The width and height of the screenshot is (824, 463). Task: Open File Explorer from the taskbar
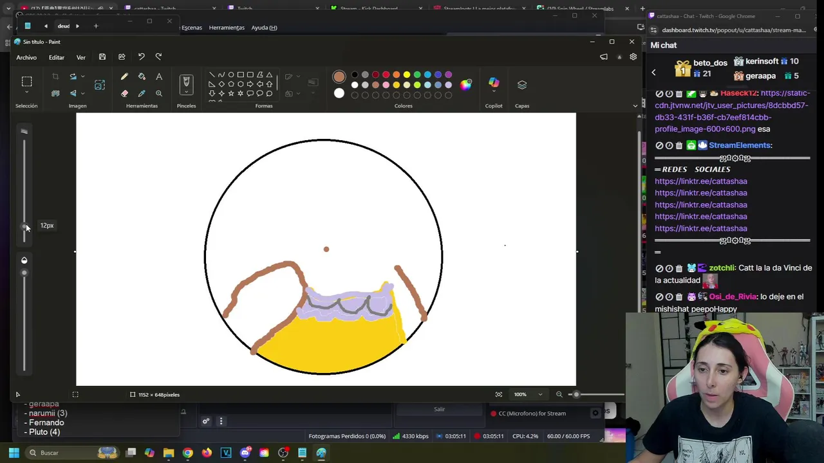point(169,453)
